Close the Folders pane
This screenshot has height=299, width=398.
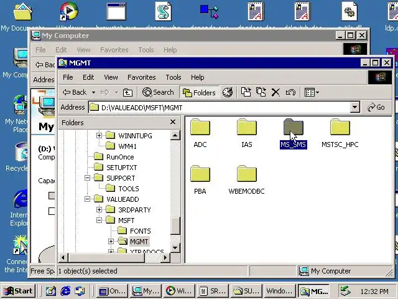click(x=173, y=122)
